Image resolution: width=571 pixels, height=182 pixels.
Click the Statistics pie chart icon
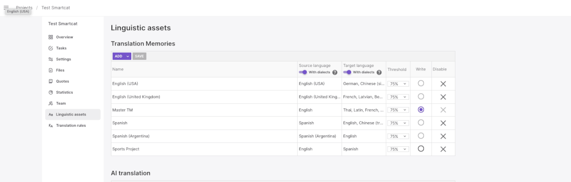51,92
